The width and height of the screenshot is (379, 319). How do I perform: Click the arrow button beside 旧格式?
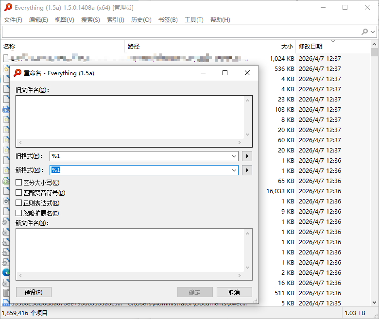[247, 156]
